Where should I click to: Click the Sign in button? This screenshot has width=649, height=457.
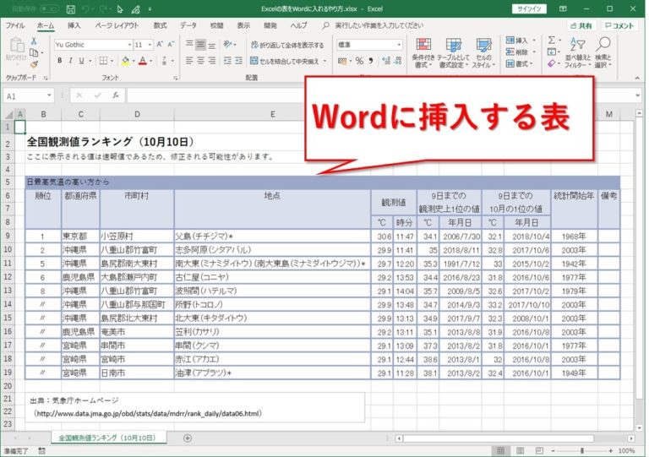click(529, 8)
